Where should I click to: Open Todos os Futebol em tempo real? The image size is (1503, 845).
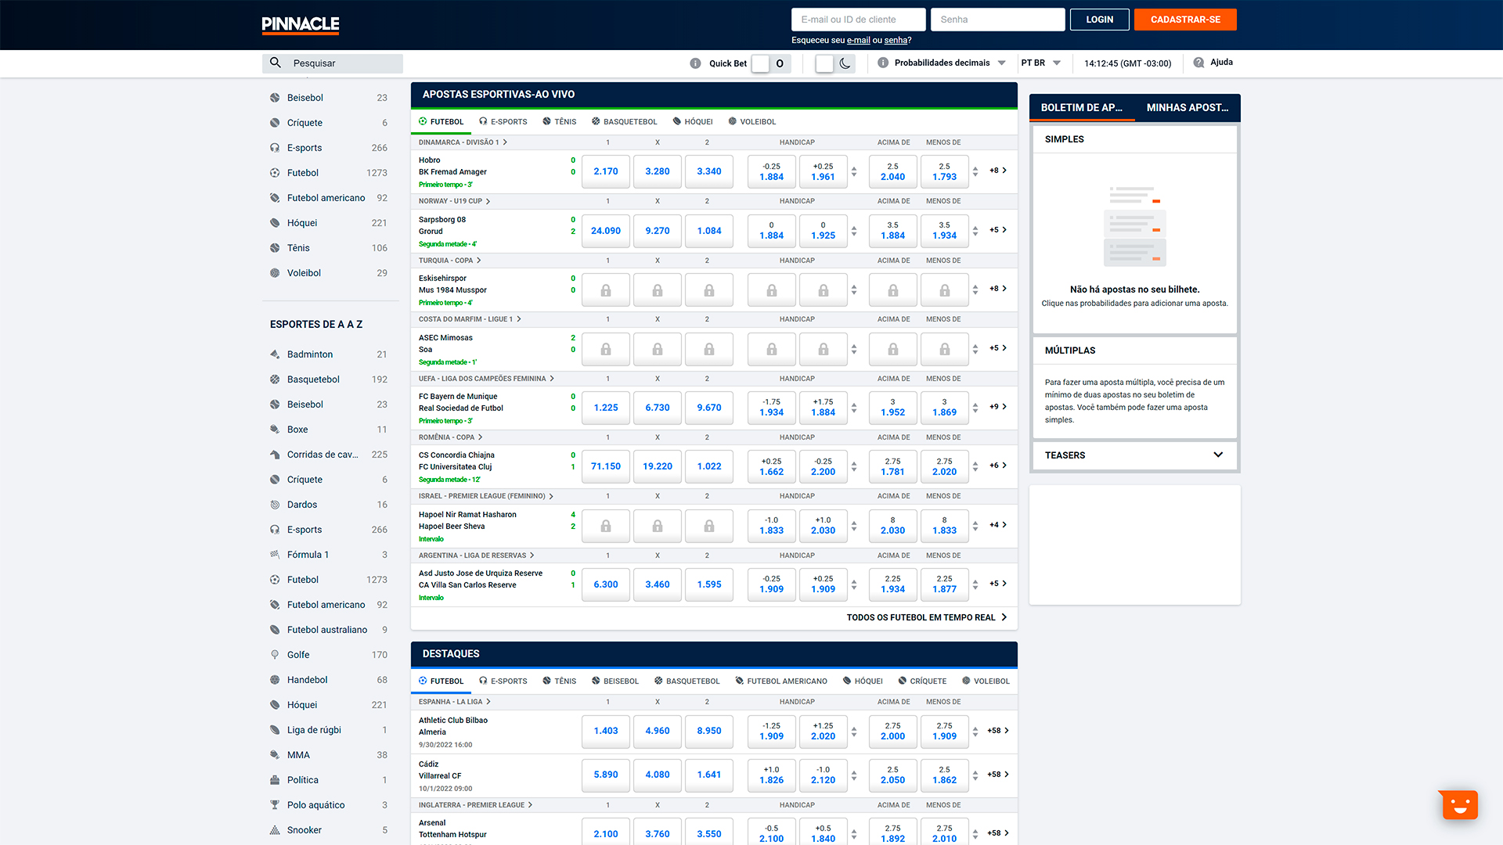coord(927,617)
